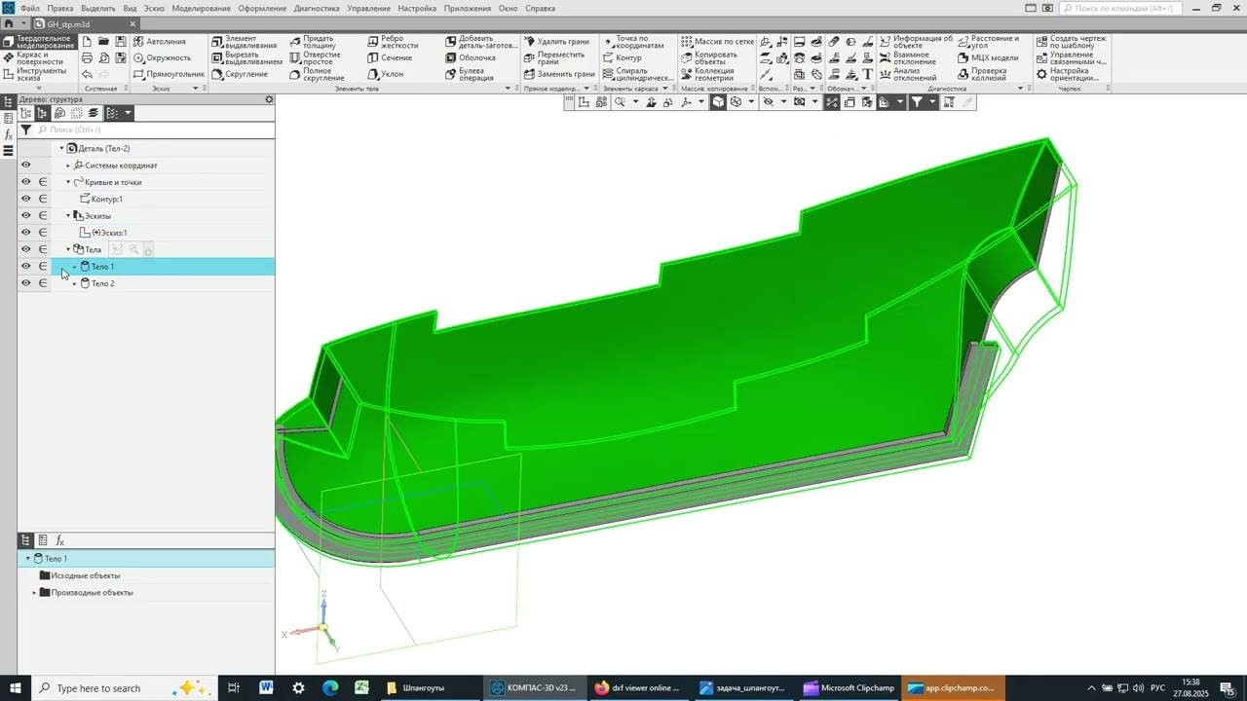Measure with Расстояние и угол
Screen dimensions: 1247x701
[988, 42]
